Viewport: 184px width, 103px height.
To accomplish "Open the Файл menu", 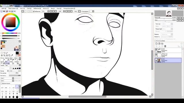I will (x=4, y=9).
